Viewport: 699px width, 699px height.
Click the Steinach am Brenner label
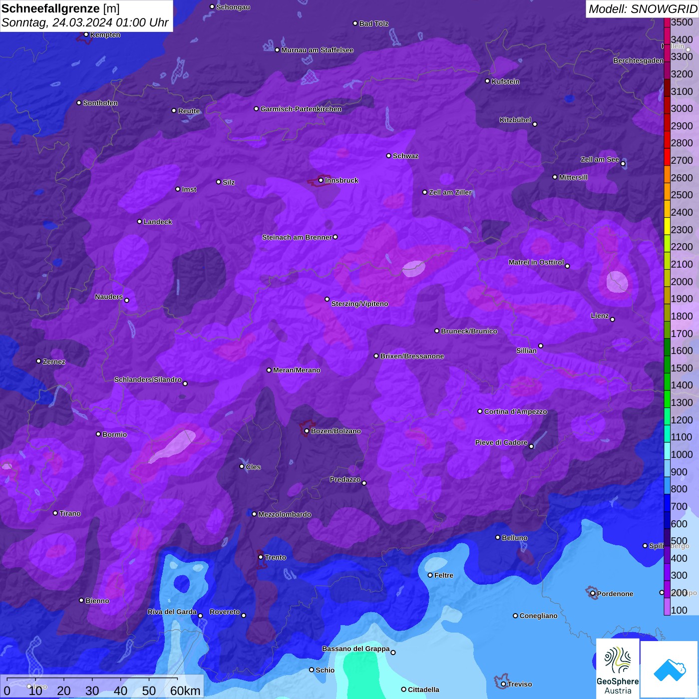pyautogui.click(x=297, y=237)
